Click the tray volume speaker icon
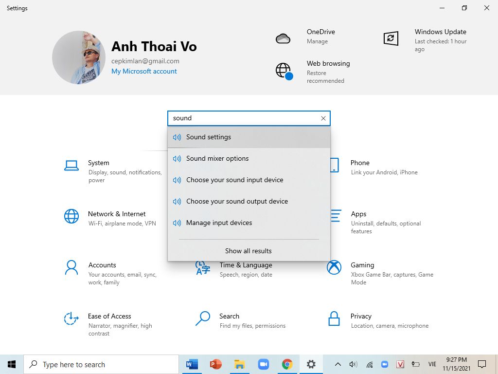 point(353,364)
